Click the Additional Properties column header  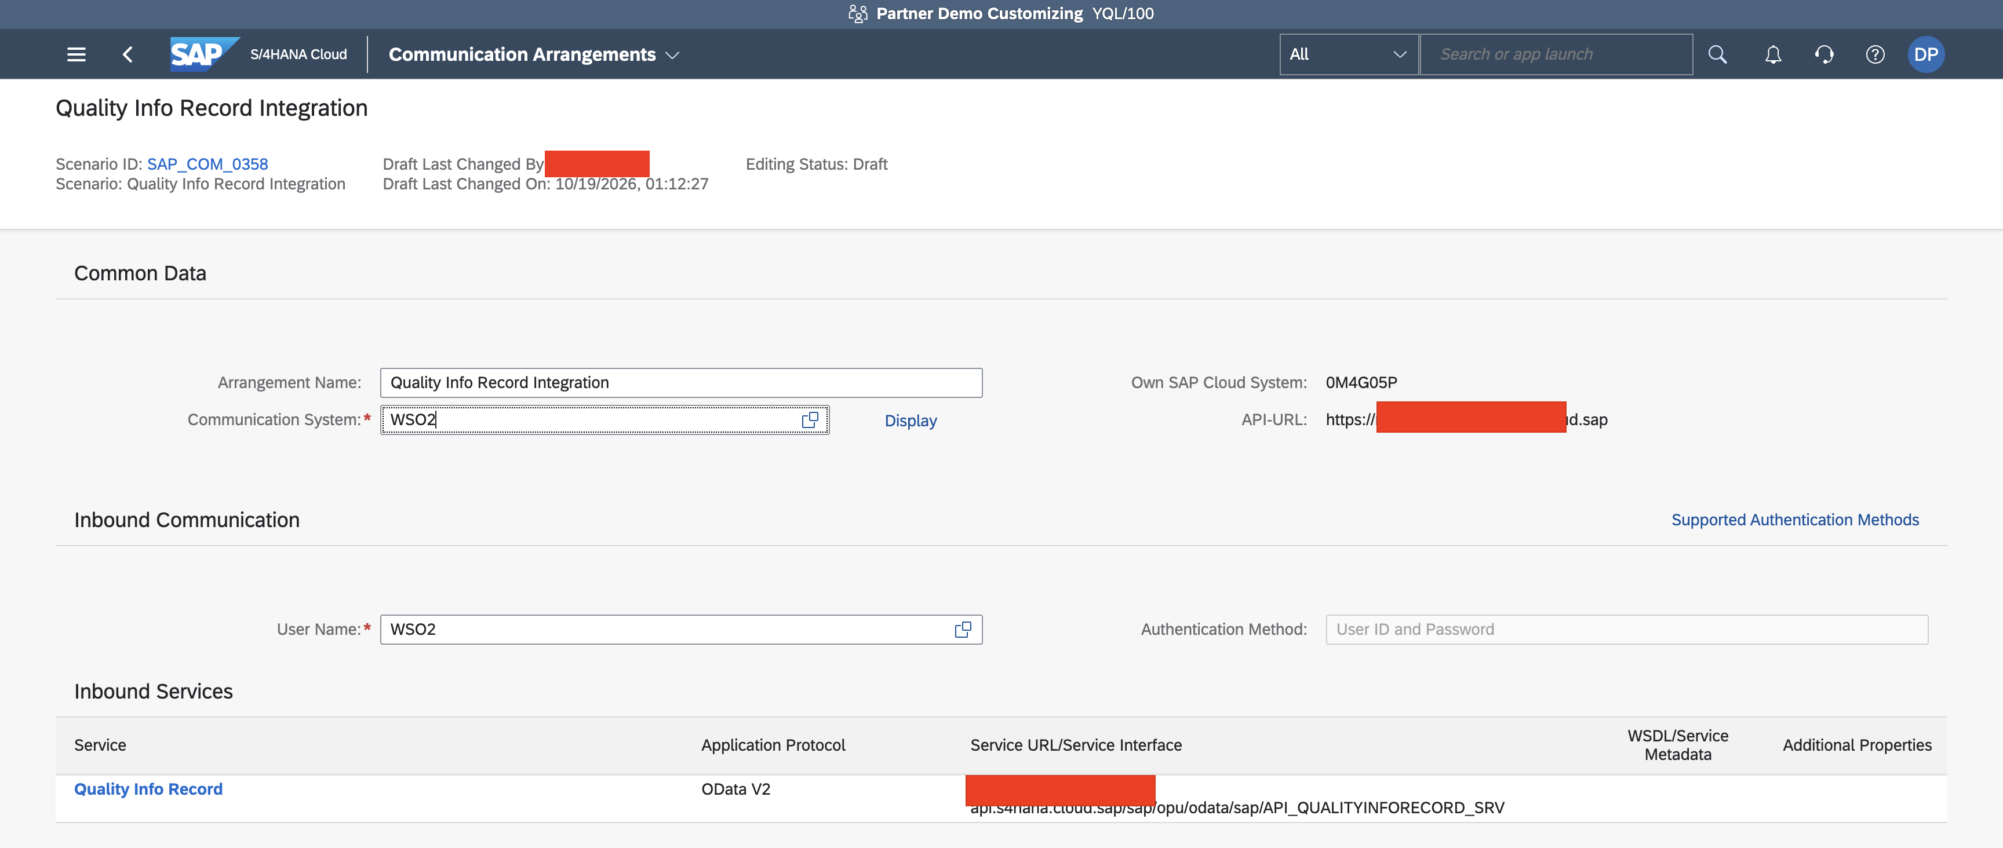point(1857,745)
